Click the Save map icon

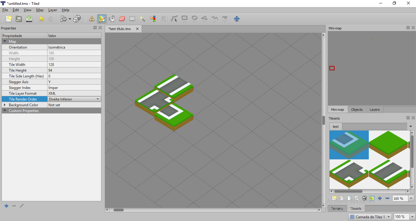point(29,19)
